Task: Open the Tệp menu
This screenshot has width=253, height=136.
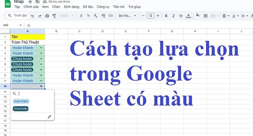Action: 17,7
